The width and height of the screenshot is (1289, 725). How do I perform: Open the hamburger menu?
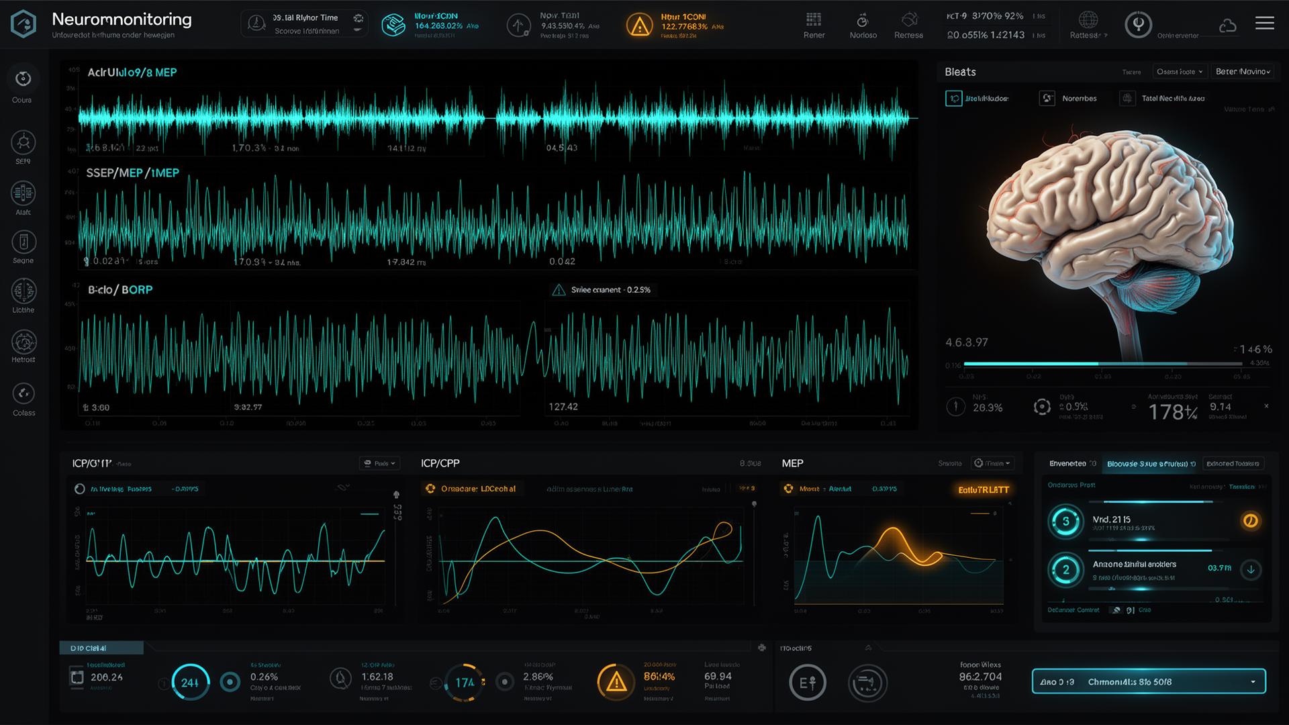[x=1265, y=23]
